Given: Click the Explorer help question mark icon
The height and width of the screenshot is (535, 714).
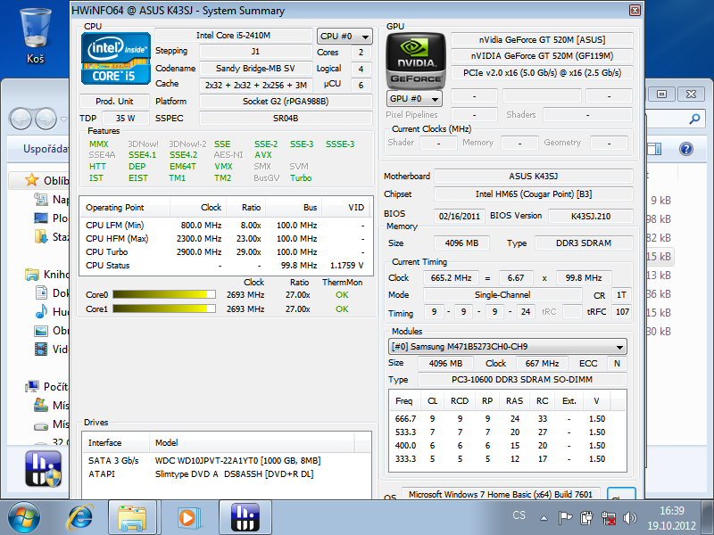Looking at the screenshot, I should coord(686,149).
